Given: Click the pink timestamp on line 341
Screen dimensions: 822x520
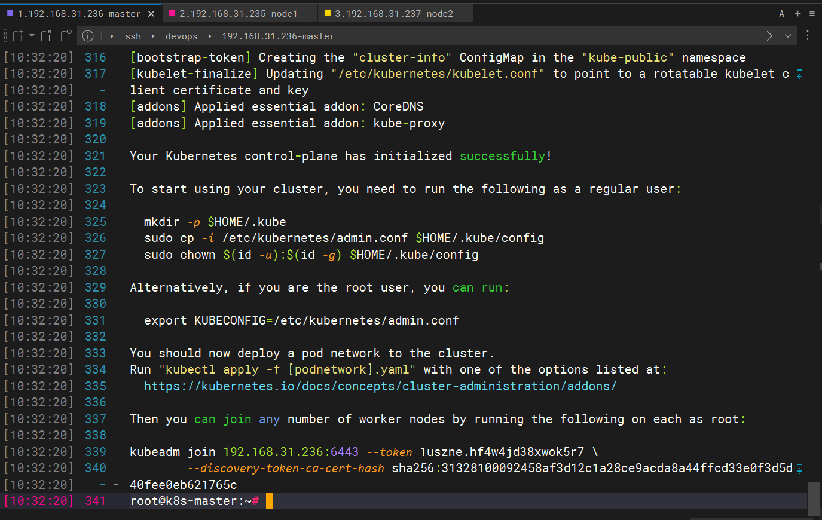Looking at the screenshot, I should pos(39,501).
